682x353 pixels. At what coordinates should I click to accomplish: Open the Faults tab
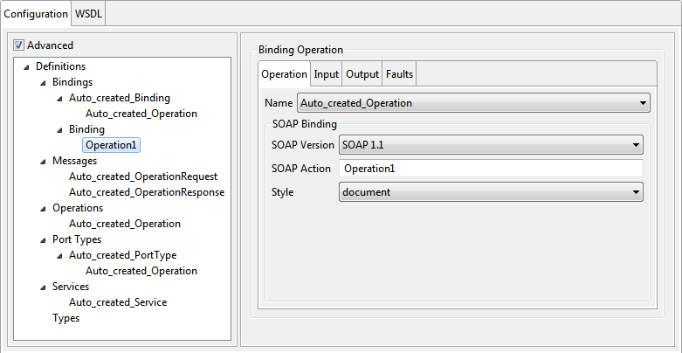coord(399,74)
